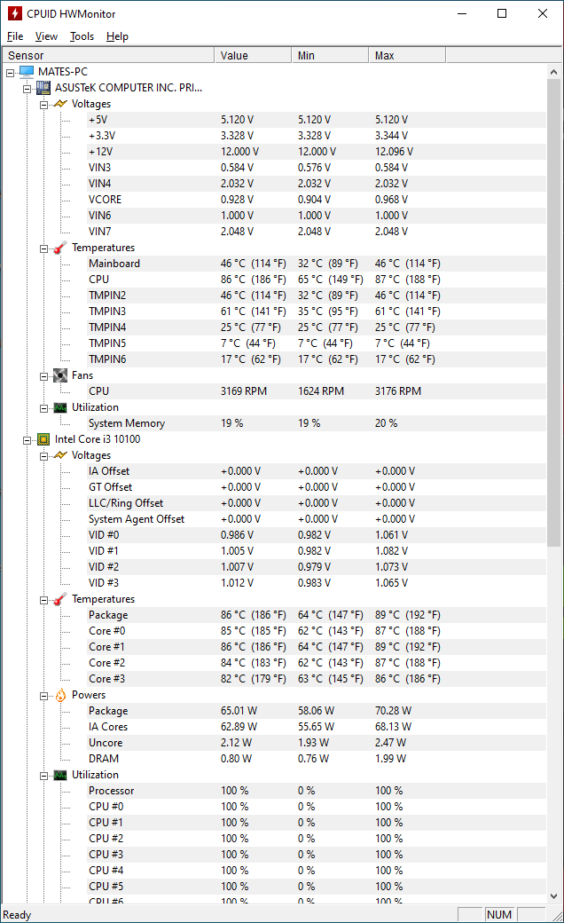
Task: Click the motherboard Temperatures thermometer icon
Action: point(60,248)
